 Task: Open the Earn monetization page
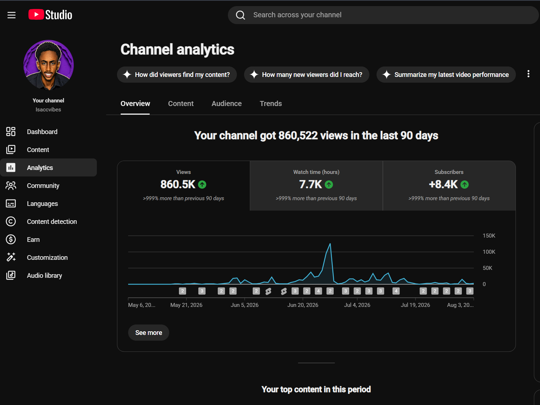point(49,239)
